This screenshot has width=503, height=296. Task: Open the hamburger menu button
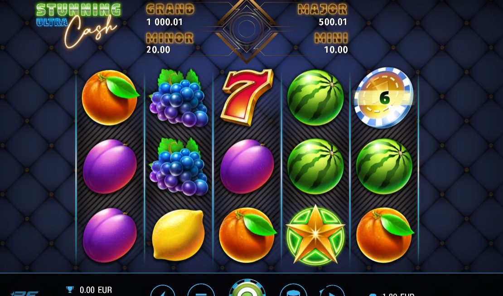(x=201, y=291)
